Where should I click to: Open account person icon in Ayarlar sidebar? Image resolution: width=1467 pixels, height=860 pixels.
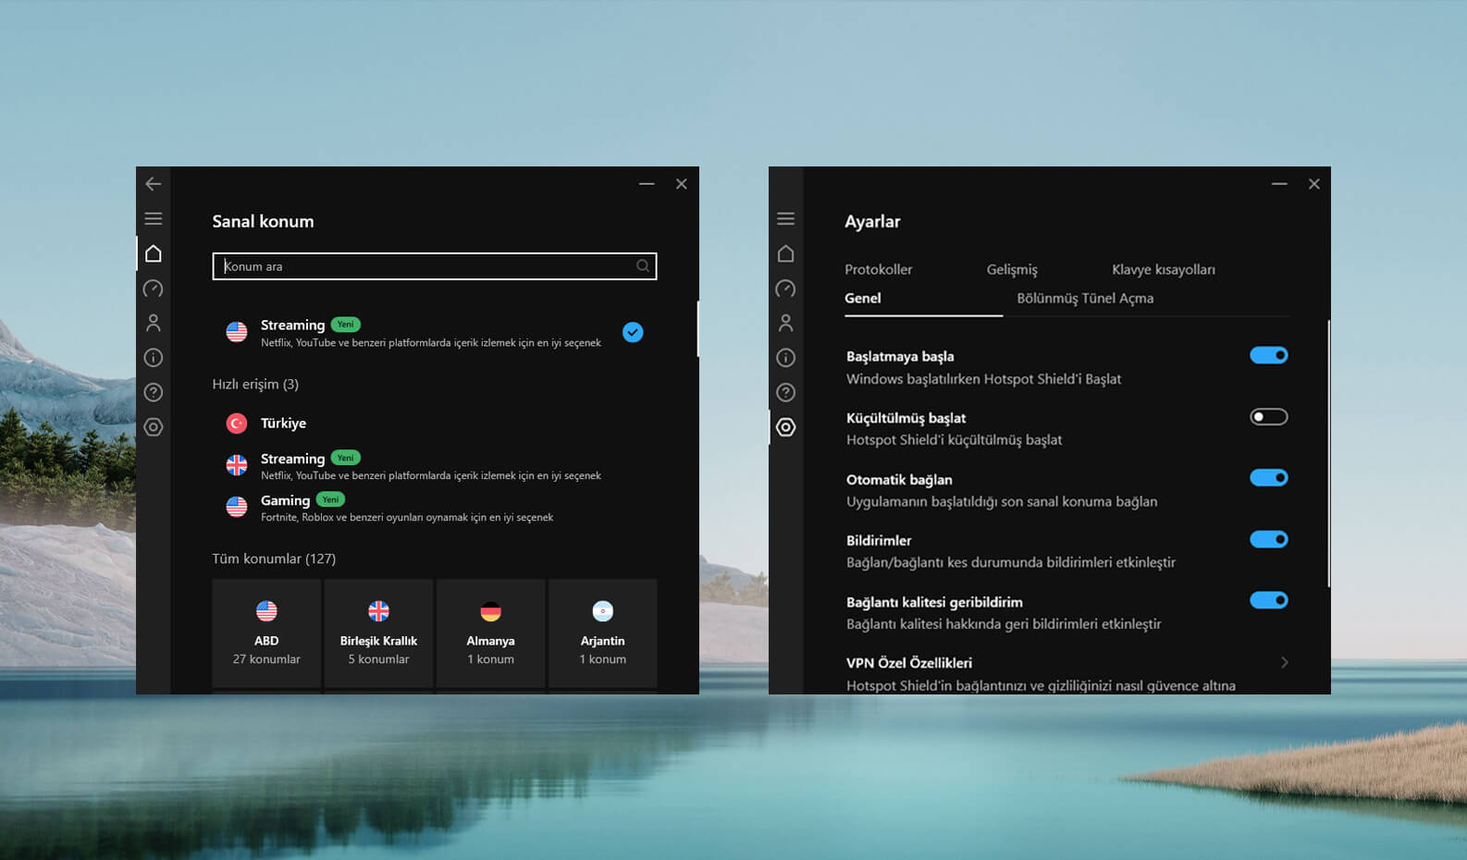[x=786, y=323]
